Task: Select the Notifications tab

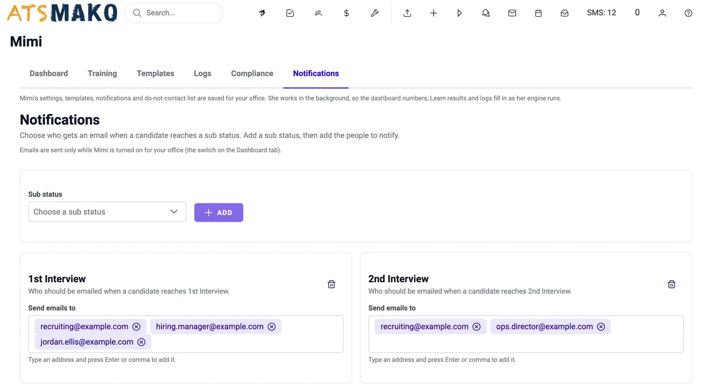Action: point(316,73)
